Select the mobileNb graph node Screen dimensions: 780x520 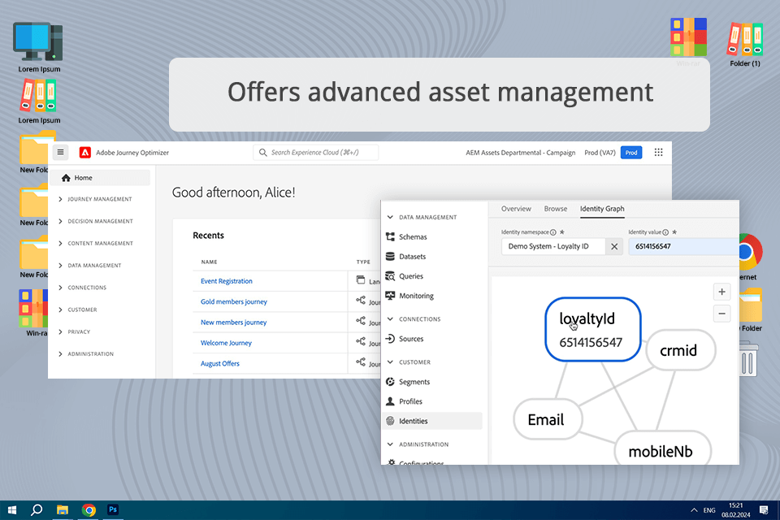(x=662, y=448)
